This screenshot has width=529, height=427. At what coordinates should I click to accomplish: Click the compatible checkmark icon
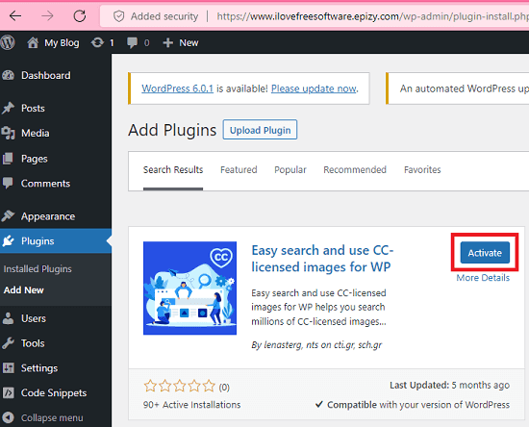tap(319, 405)
